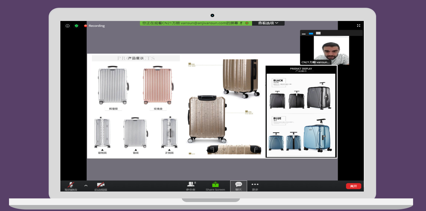Click the 背侧面 caption under the suitcase

pyautogui.click(x=102, y=153)
